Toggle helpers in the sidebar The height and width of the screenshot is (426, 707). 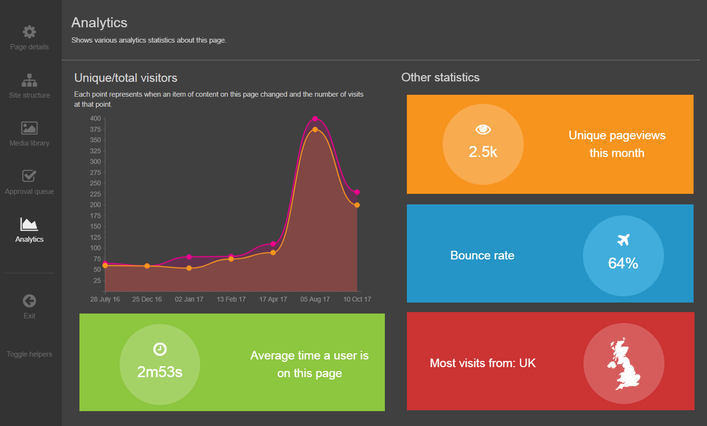coord(29,354)
